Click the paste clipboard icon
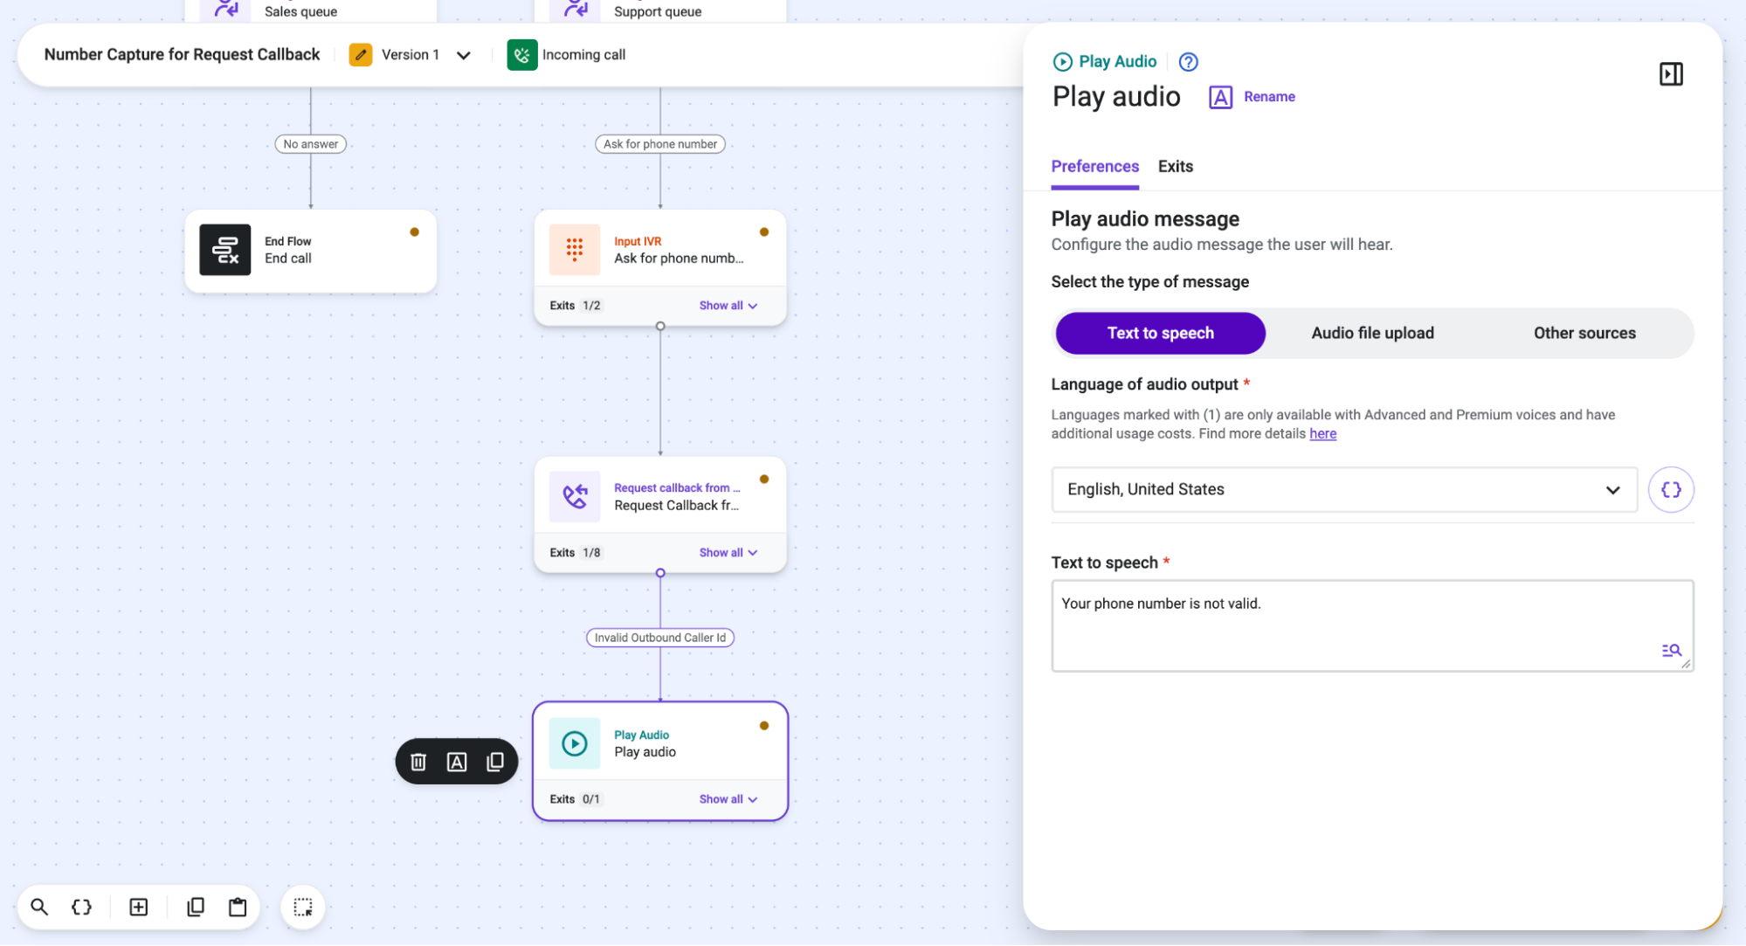 coord(238,907)
